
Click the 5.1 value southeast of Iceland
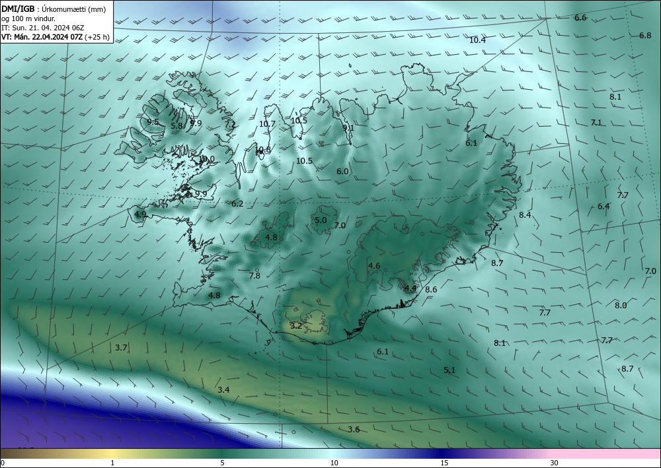[449, 370]
